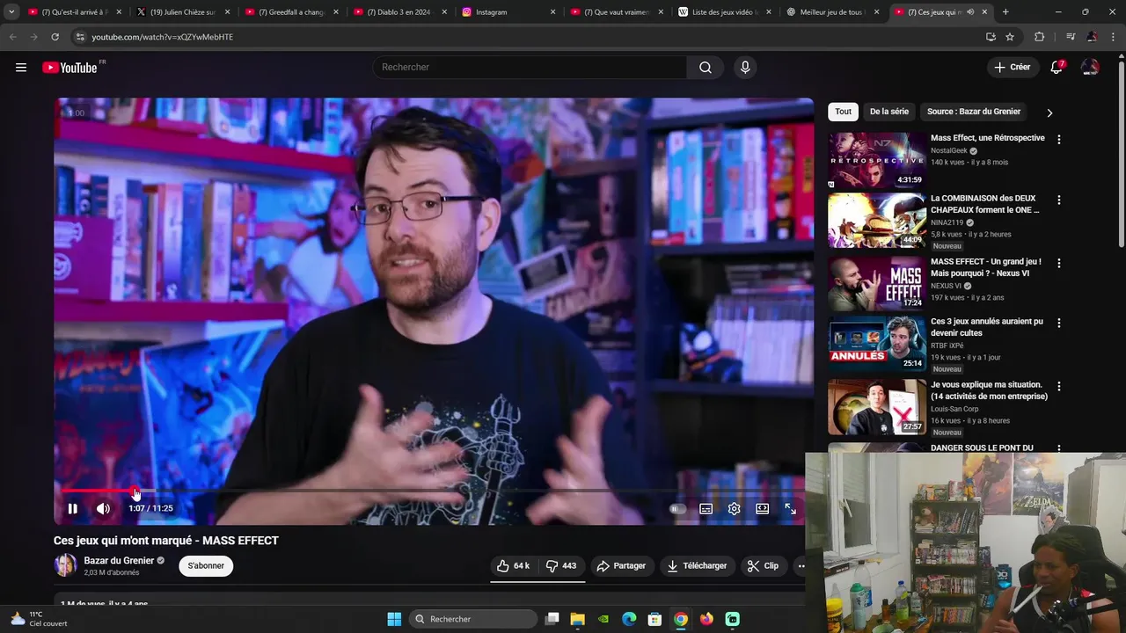
Task: Go back to the previous page
Action: 12,37
